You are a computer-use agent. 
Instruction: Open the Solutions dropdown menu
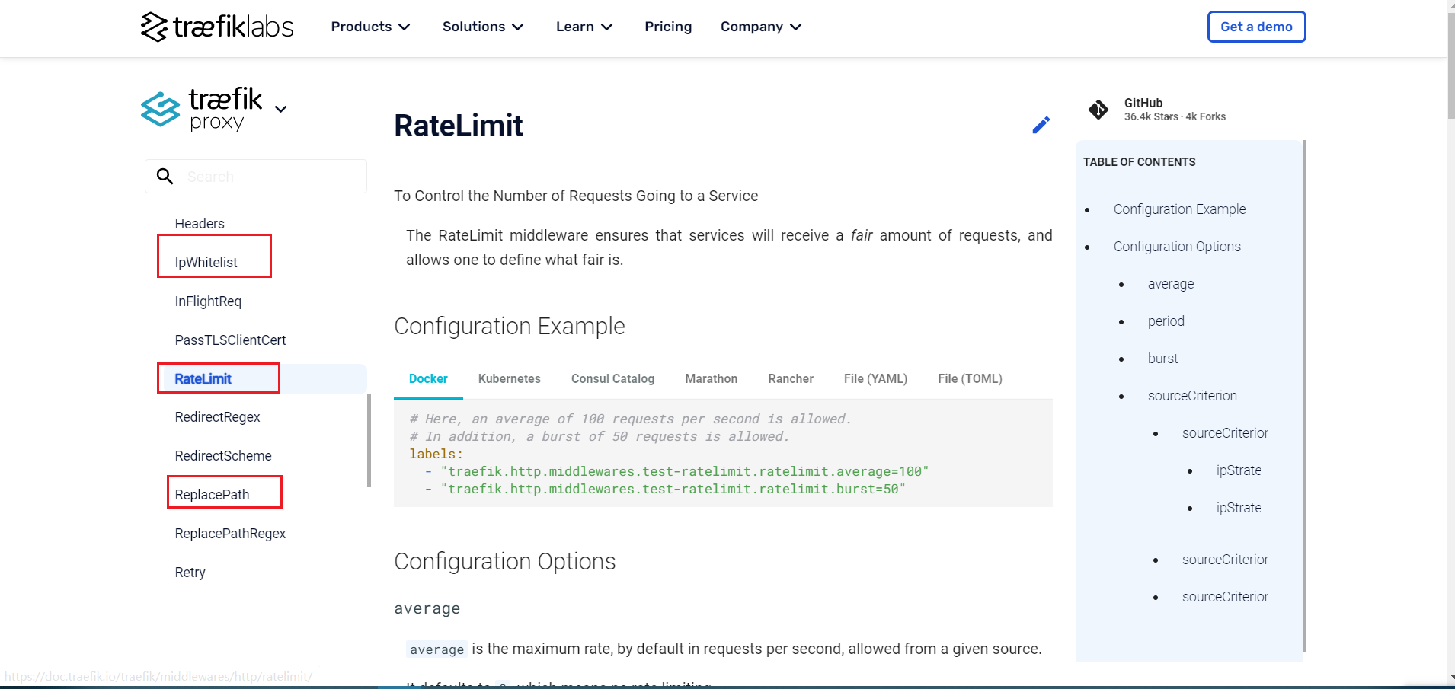[483, 27]
